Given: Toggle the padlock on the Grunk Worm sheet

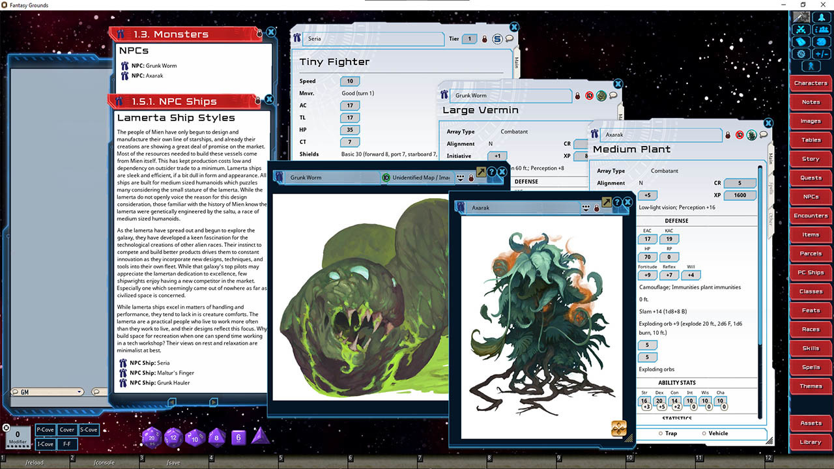Looking at the screenshot, I should tap(577, 95).
